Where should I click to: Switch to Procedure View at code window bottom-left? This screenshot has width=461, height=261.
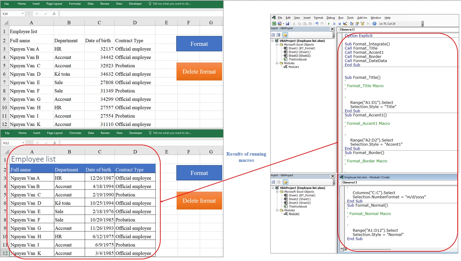pyautogui.click(x=342, y=249)
